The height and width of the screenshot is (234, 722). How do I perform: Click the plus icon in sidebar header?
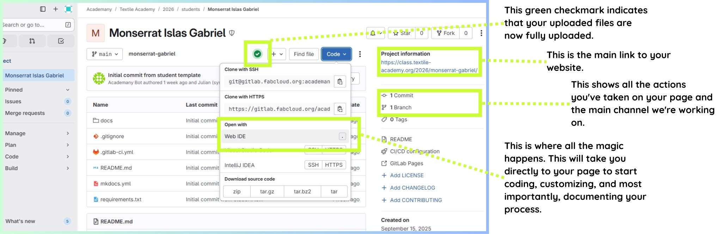(x=55, y=9)
